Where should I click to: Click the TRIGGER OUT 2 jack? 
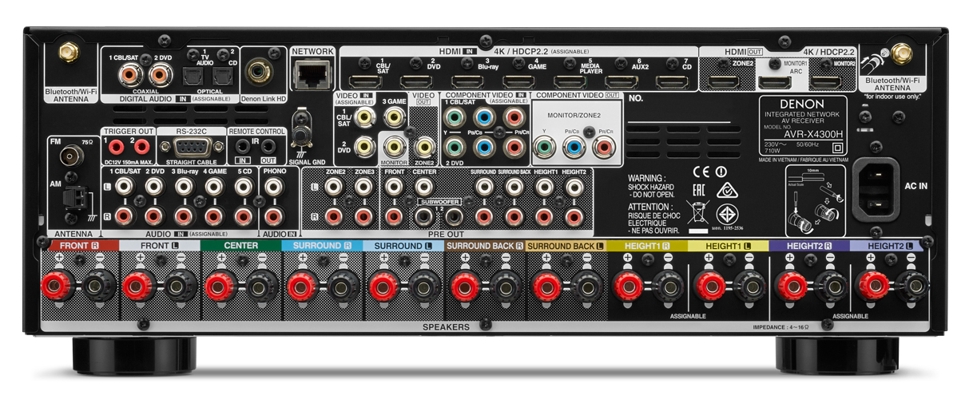[141, 147]
